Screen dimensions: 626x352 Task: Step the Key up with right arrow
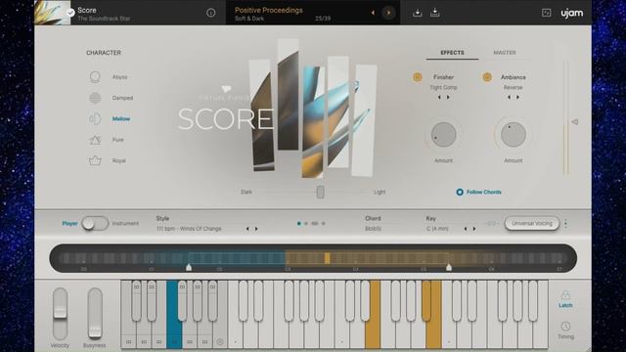(x=474, y=229)
